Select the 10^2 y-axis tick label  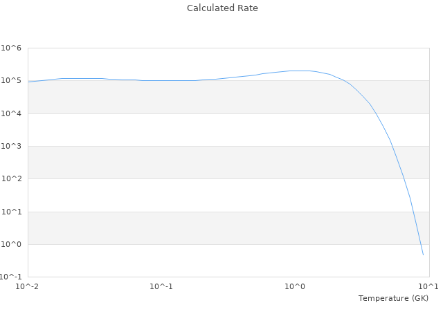click(11, 179)
